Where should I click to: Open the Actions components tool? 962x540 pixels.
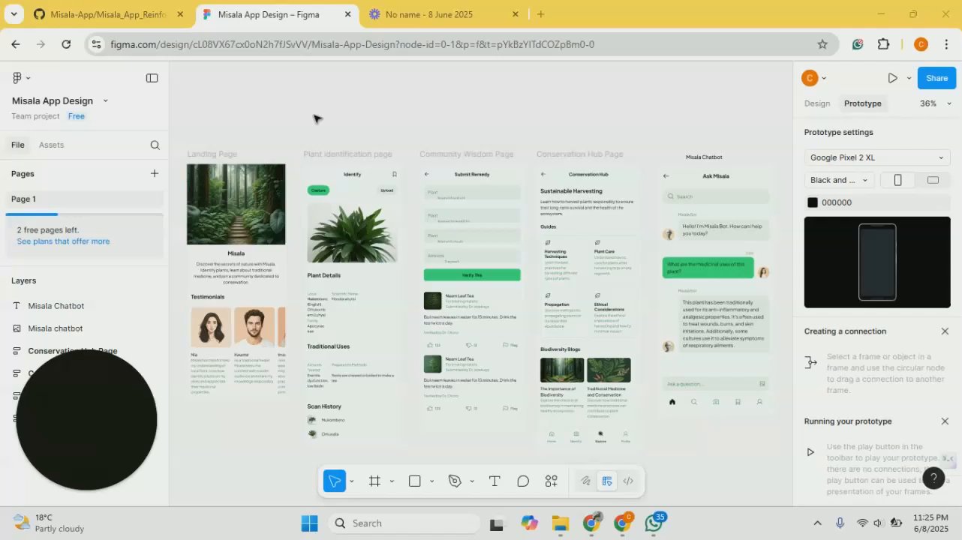[552, 481]
